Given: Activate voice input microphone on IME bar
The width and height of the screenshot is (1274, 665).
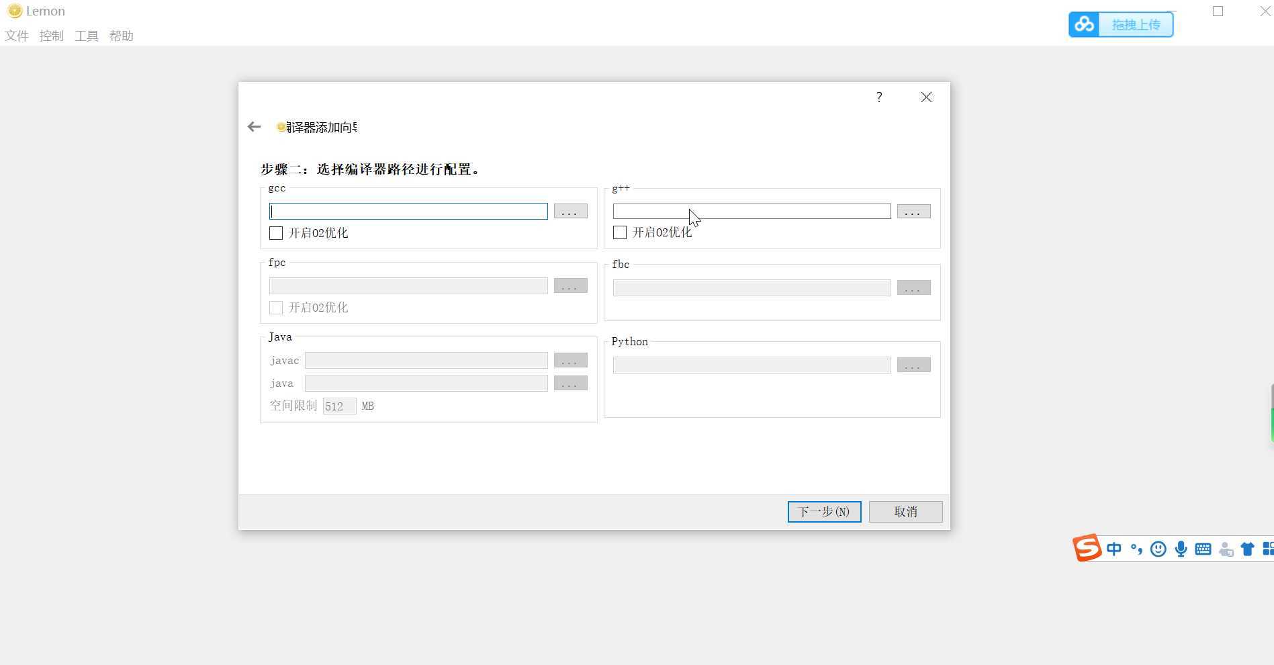Looking at the screenshot, I should 1181,549.
